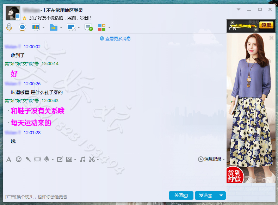Open the emoji smiley picker
The width and height of the screenshot is (278, 205).
pyautogui.click(x=19, y=159)
